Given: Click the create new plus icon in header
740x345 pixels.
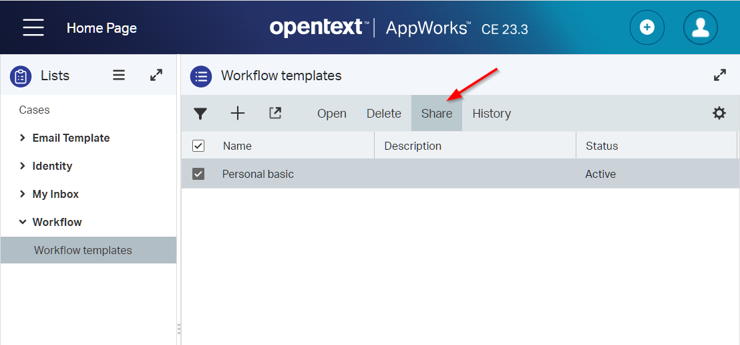Looking at the screenshot, I should click(x=646, y=27).
